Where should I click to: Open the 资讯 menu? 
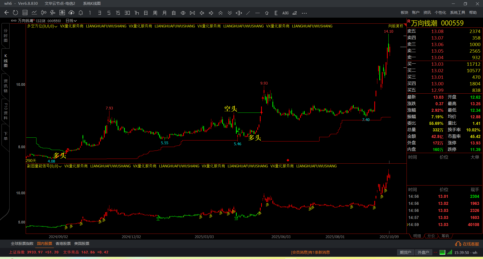pyautogui.click(x=427, y=13)
